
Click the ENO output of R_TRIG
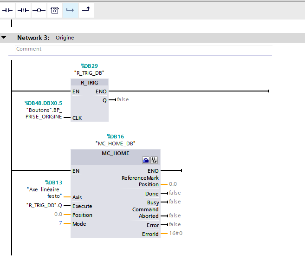pyautogui.click(x=101, y=91)
